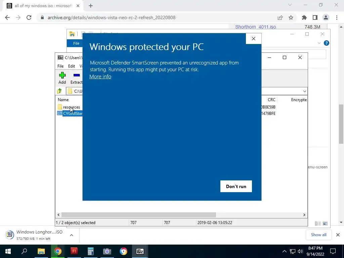
Task: Open Chrome tab search chevron
Action: 290,5
